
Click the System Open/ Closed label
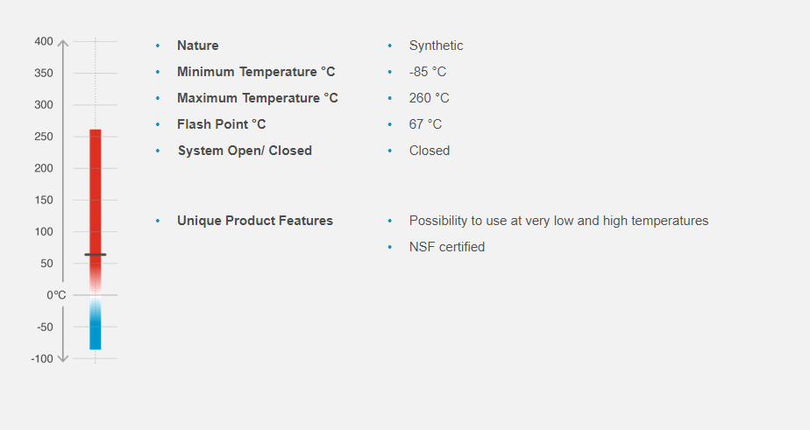pyautogui.click(x=245, y=151)
